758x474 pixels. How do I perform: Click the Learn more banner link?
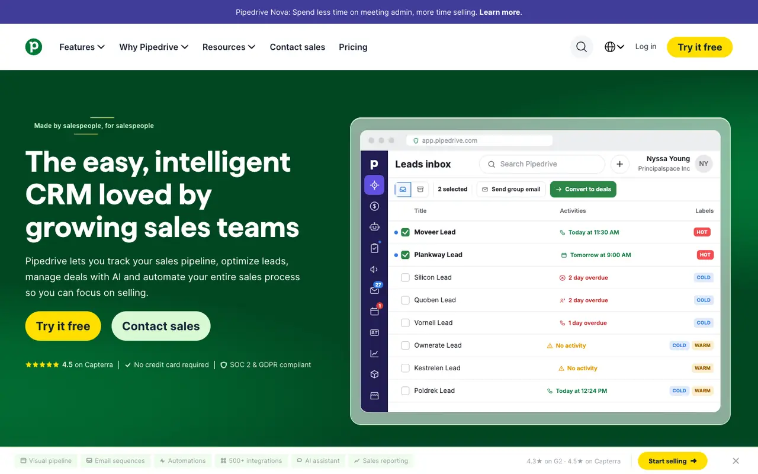pos(500,12)
